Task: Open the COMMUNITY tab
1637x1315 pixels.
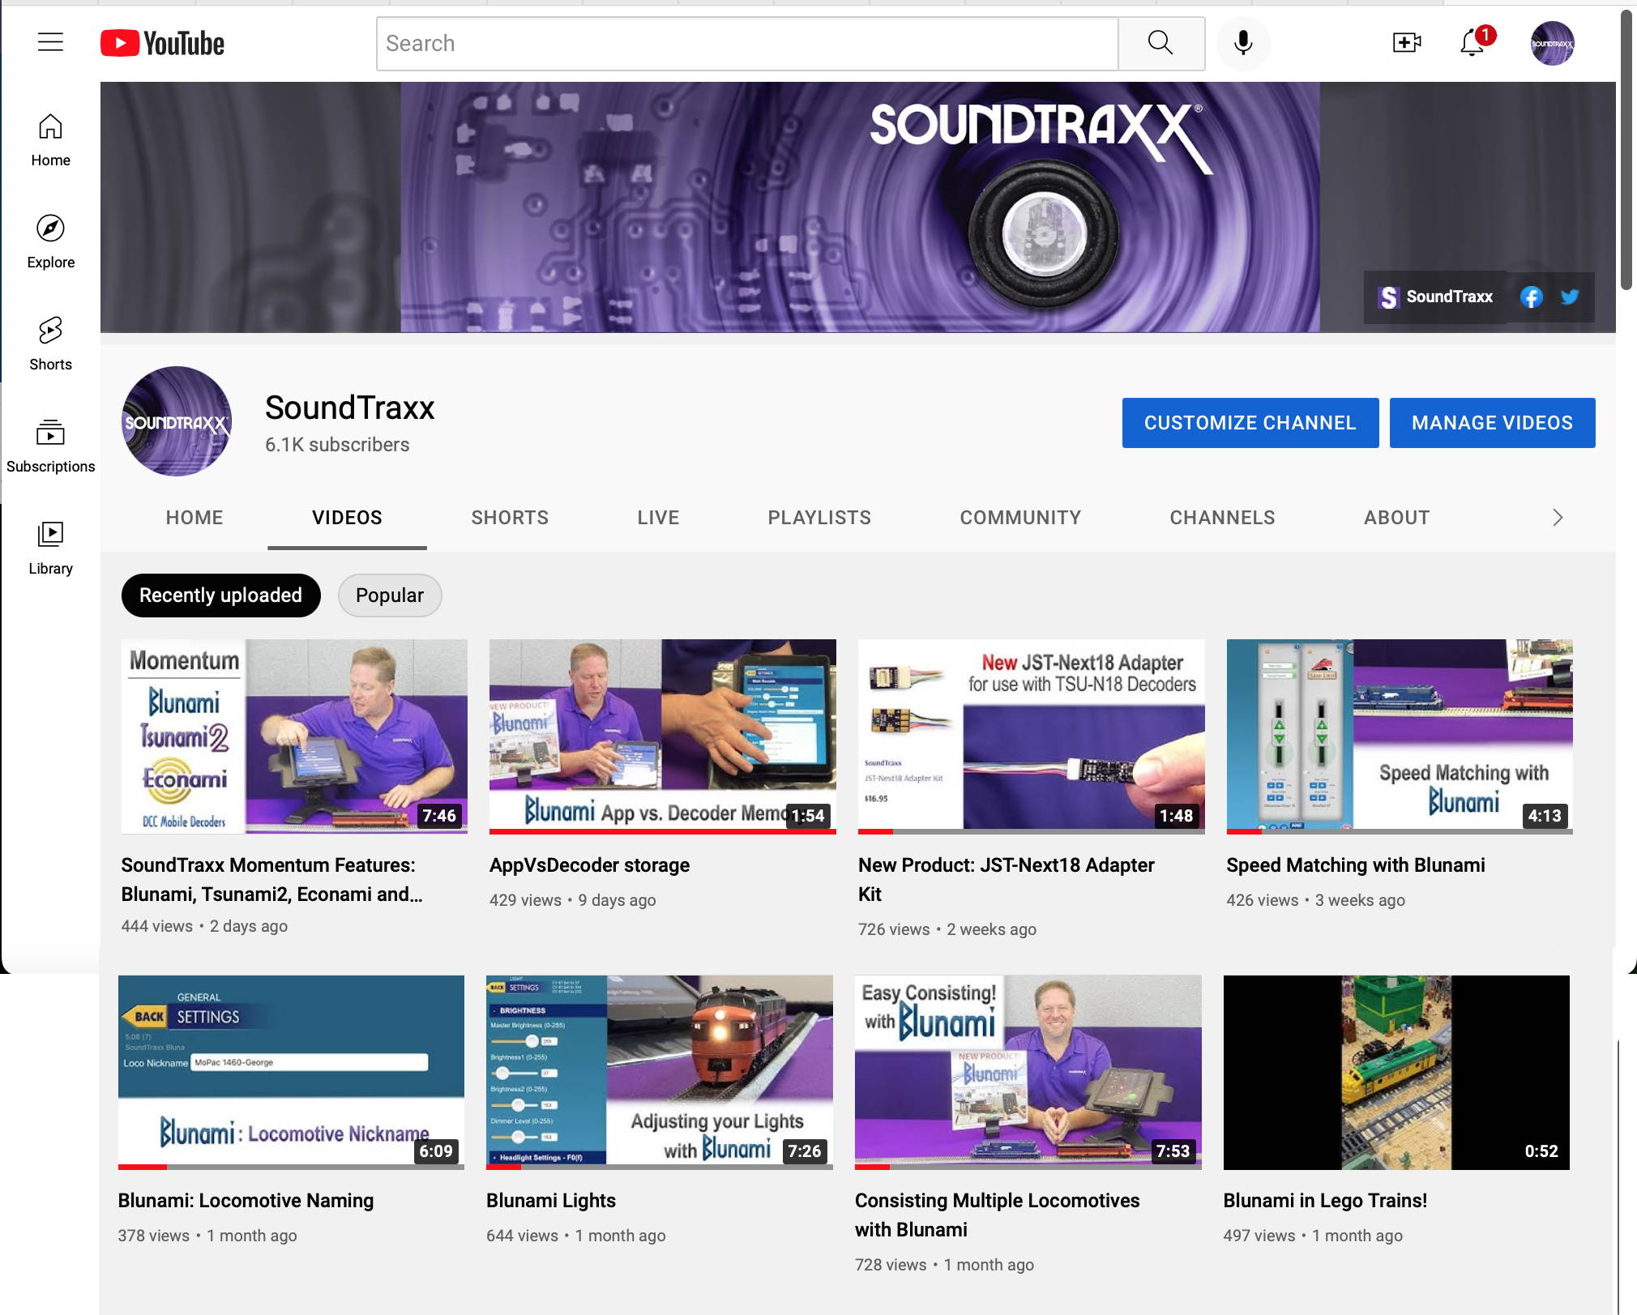Action: click(x=1020, y=518)
